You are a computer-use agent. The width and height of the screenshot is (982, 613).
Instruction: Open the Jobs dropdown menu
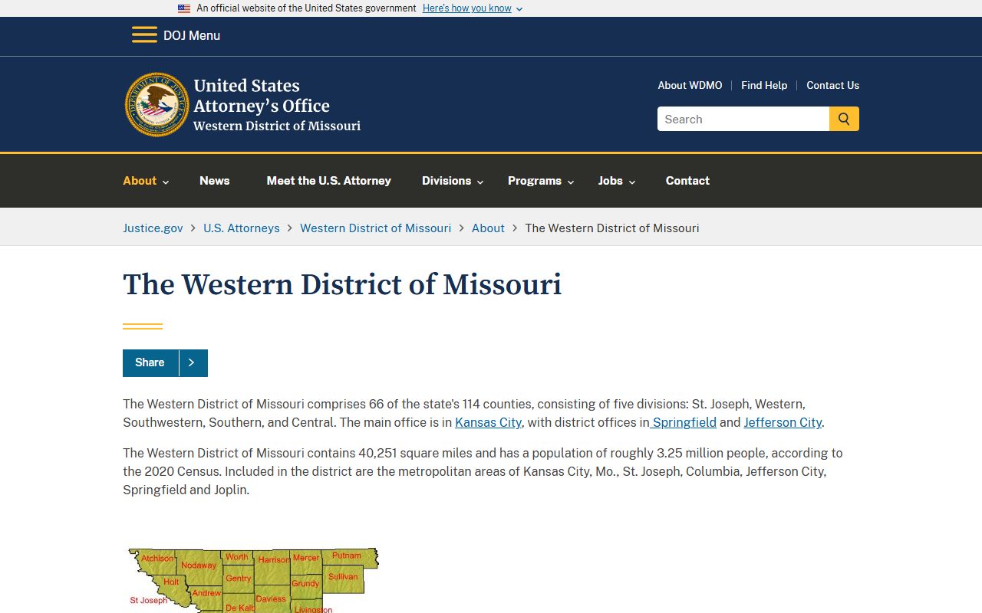tap(617, 181)
